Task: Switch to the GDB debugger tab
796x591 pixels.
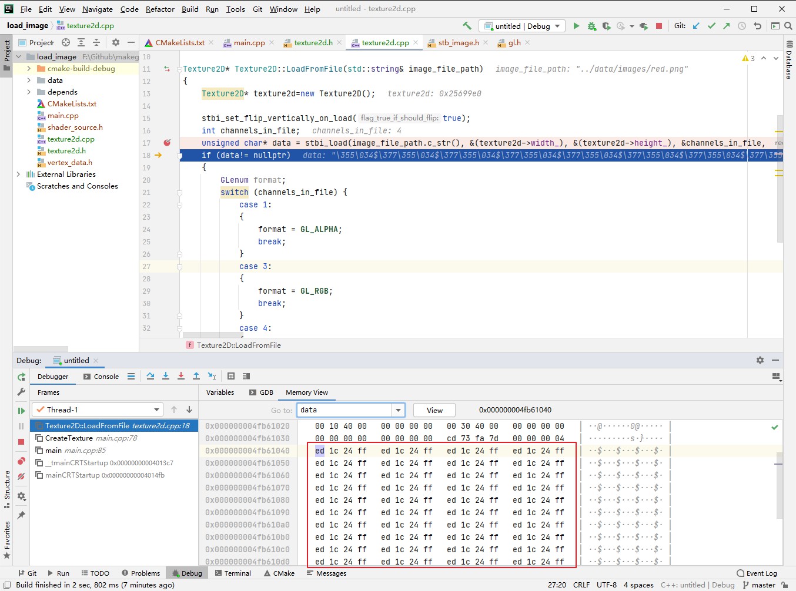Action: click(x=261, y=392)
